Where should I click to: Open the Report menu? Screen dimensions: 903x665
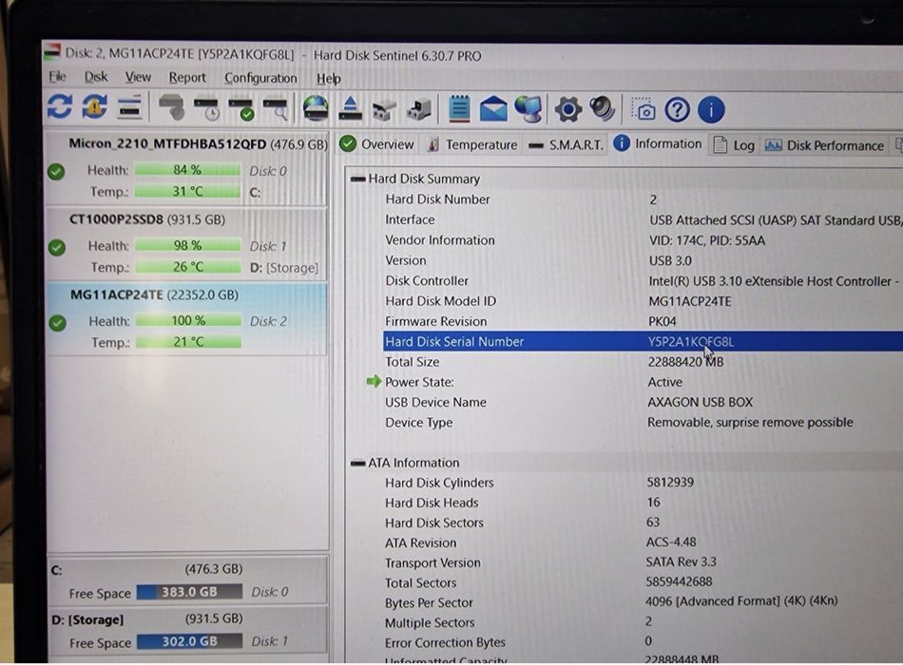coord(187,77)
